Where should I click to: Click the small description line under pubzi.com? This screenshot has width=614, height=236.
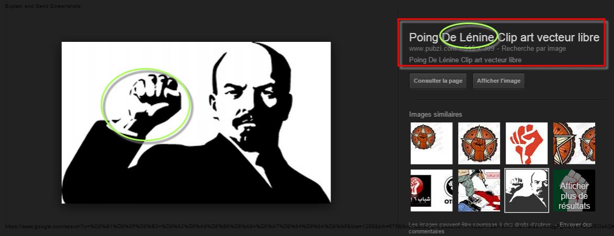click(465, 60)
